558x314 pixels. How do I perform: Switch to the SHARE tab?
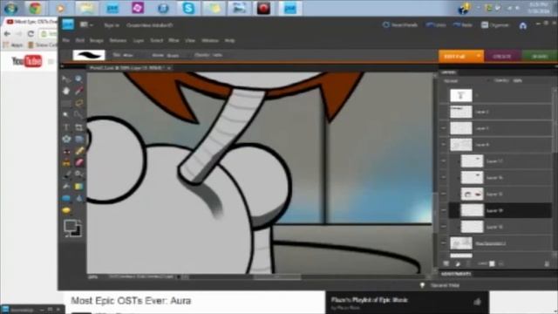click(x=540, y=56)
